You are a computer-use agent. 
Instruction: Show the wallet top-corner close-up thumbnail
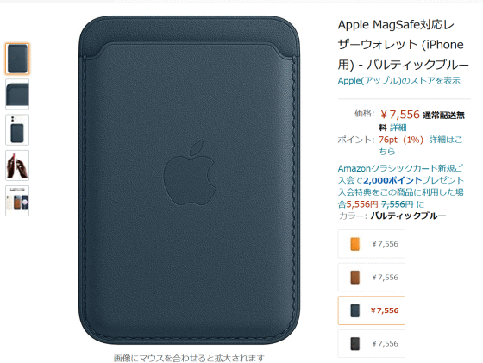tap(17, 94)
